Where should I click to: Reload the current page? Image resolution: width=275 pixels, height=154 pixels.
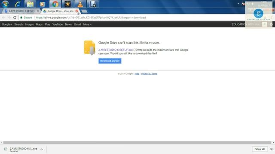[15, 18]
